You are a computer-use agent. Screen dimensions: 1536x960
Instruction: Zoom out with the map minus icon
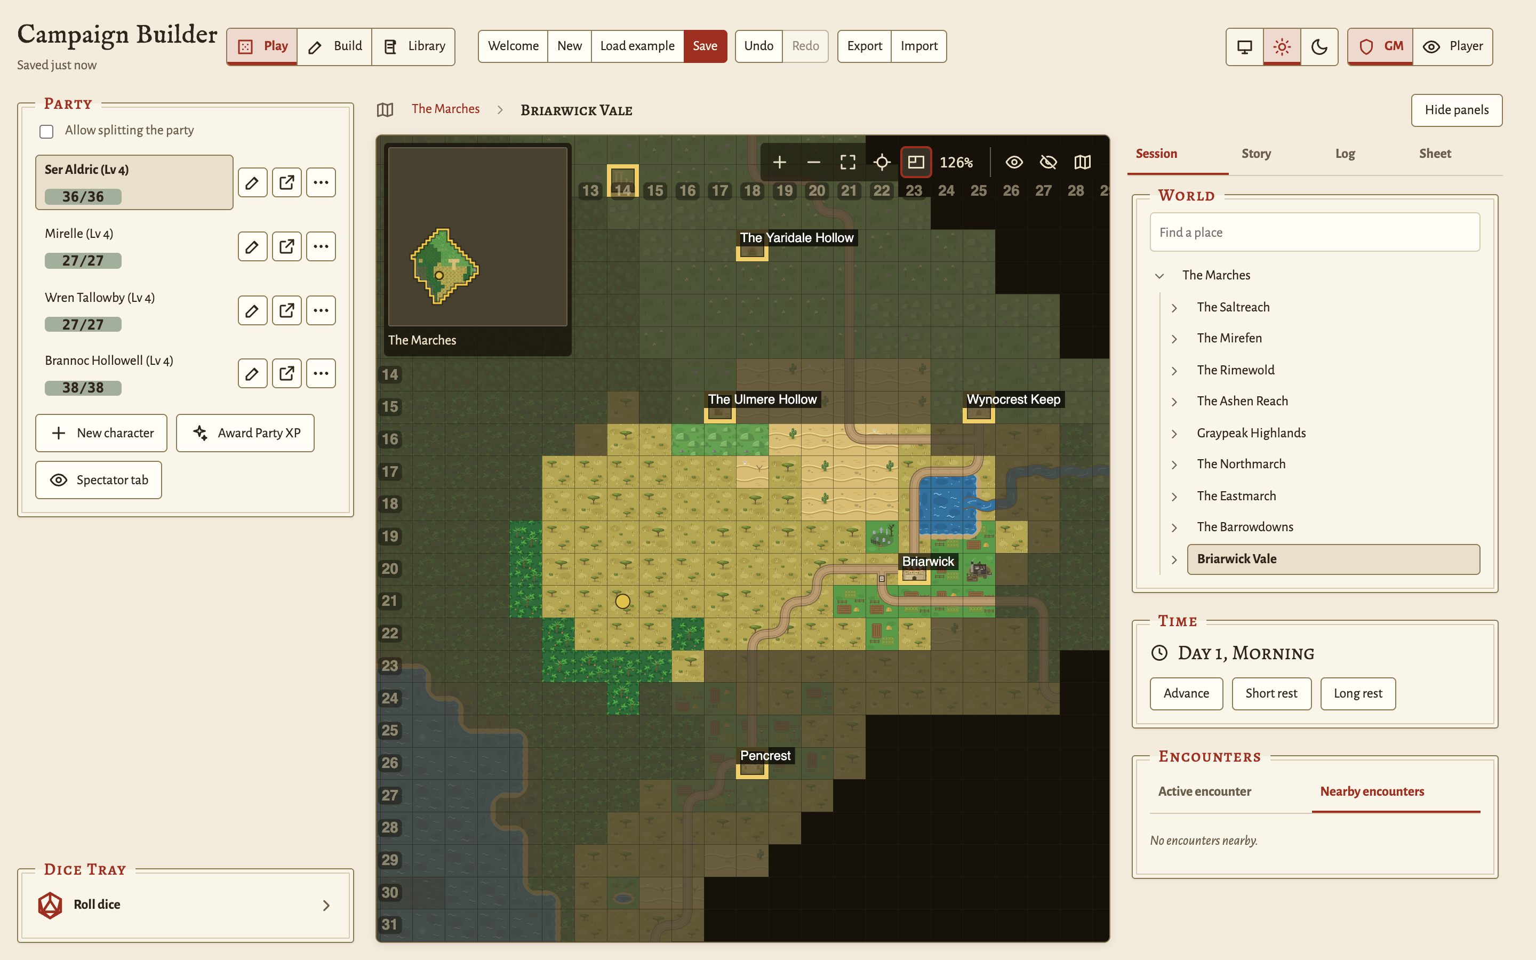[x=814, y=163]
